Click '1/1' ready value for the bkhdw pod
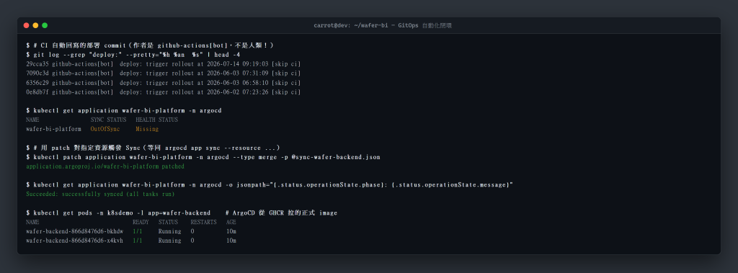 click(138, 231)
